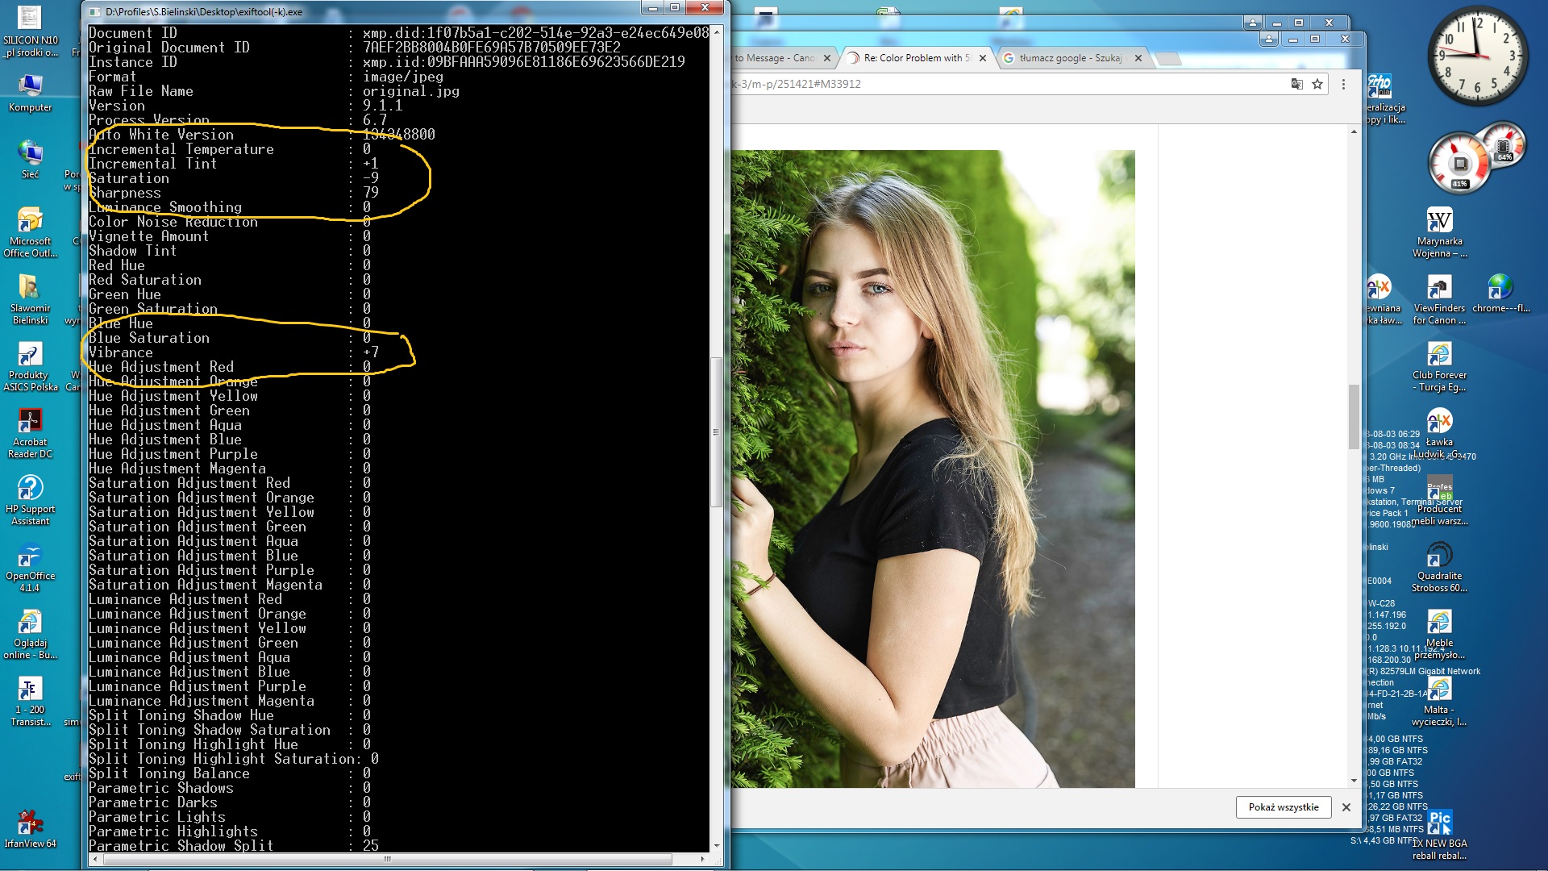The height and width of the screenshot is (871, 1548).
Task: Open the exiftool console window system menu icon
Action: (95, 11)
